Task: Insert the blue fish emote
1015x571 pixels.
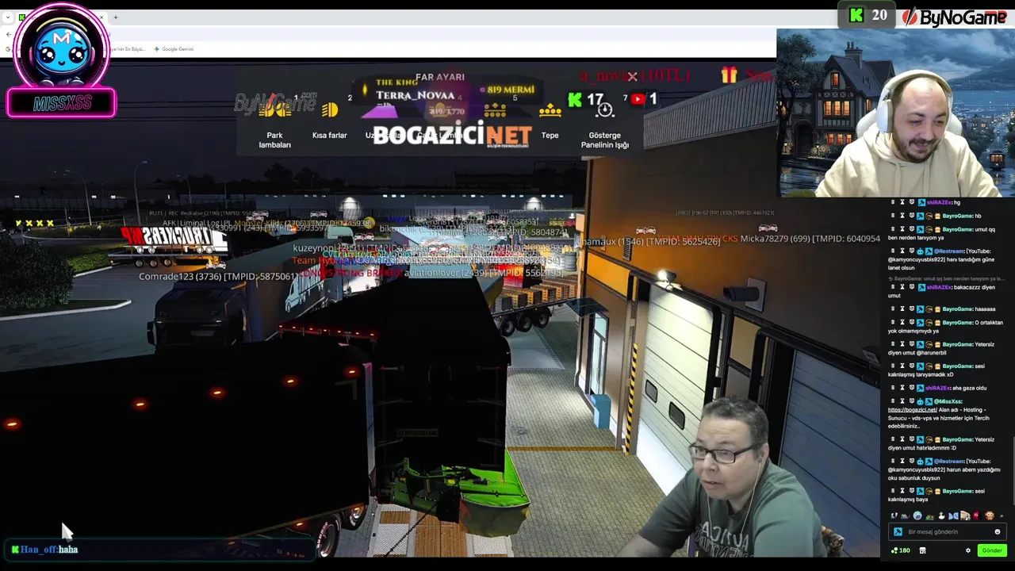Action: click(x=954, y=515)
